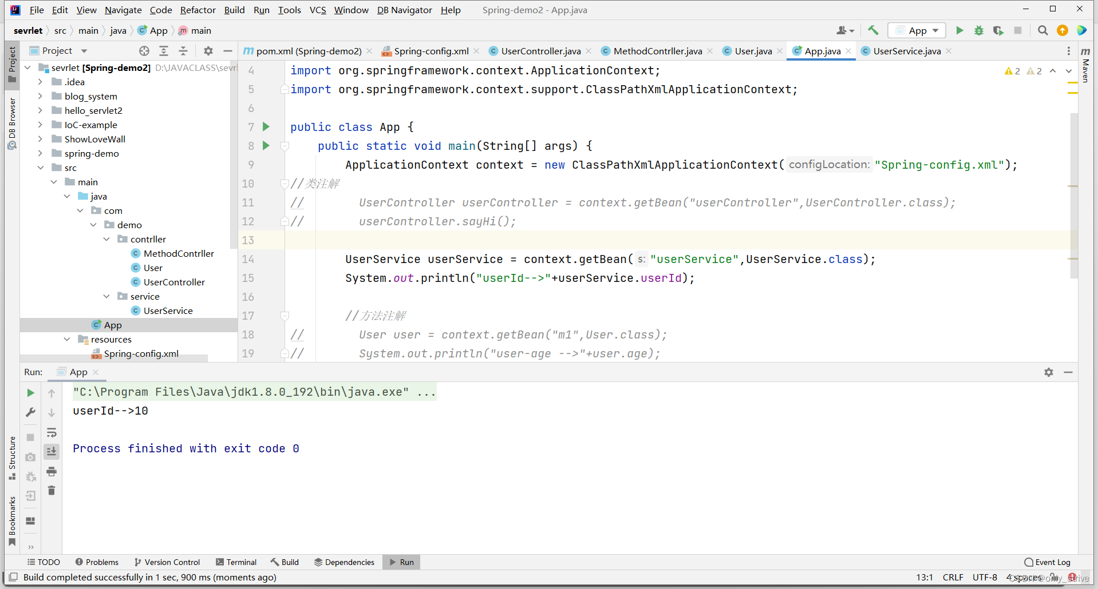1098x589 pixels.
Task: Open Maven side panel
Action: tap(1085, 65)
